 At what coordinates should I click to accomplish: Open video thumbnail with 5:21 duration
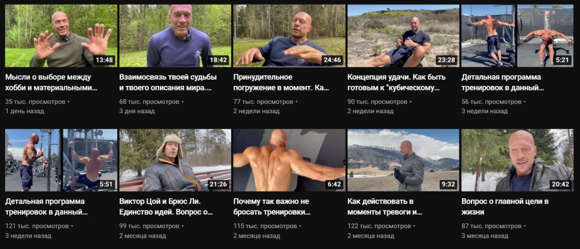click(x=517, y=36)
